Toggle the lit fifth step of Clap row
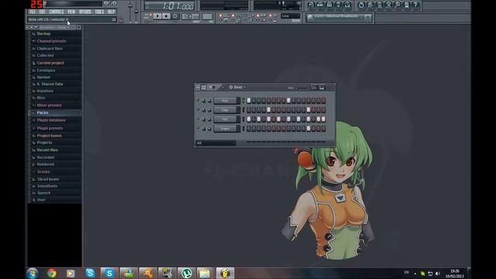The height and width of the screenshot is (279, 496). pos(269,110)
